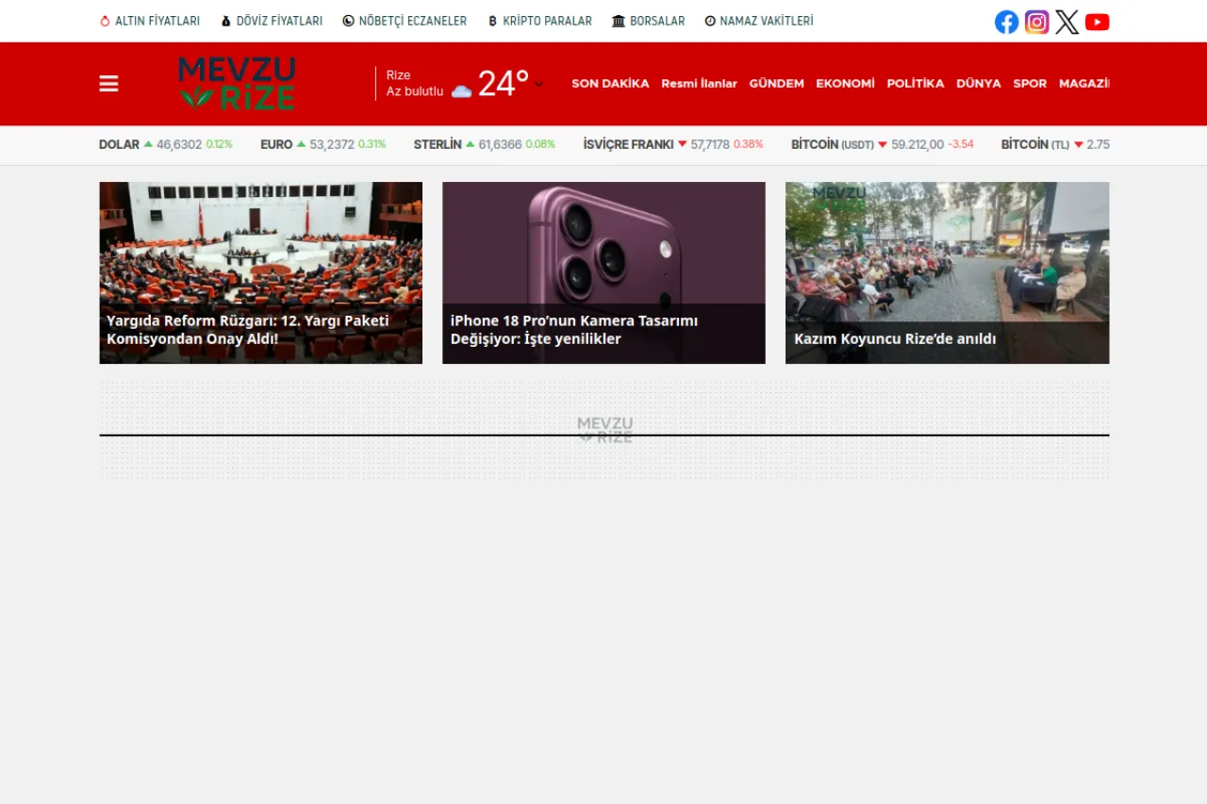Click the bitcoin icon beside Kripto Paralar

492,21
